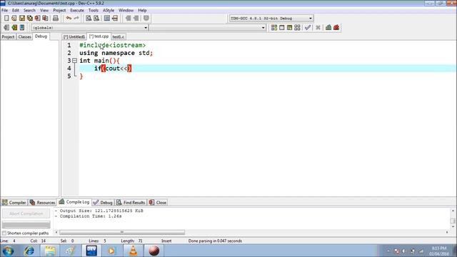Click the Indent toolbar icon
457x257 pixels.
click(x=136, y=18)
